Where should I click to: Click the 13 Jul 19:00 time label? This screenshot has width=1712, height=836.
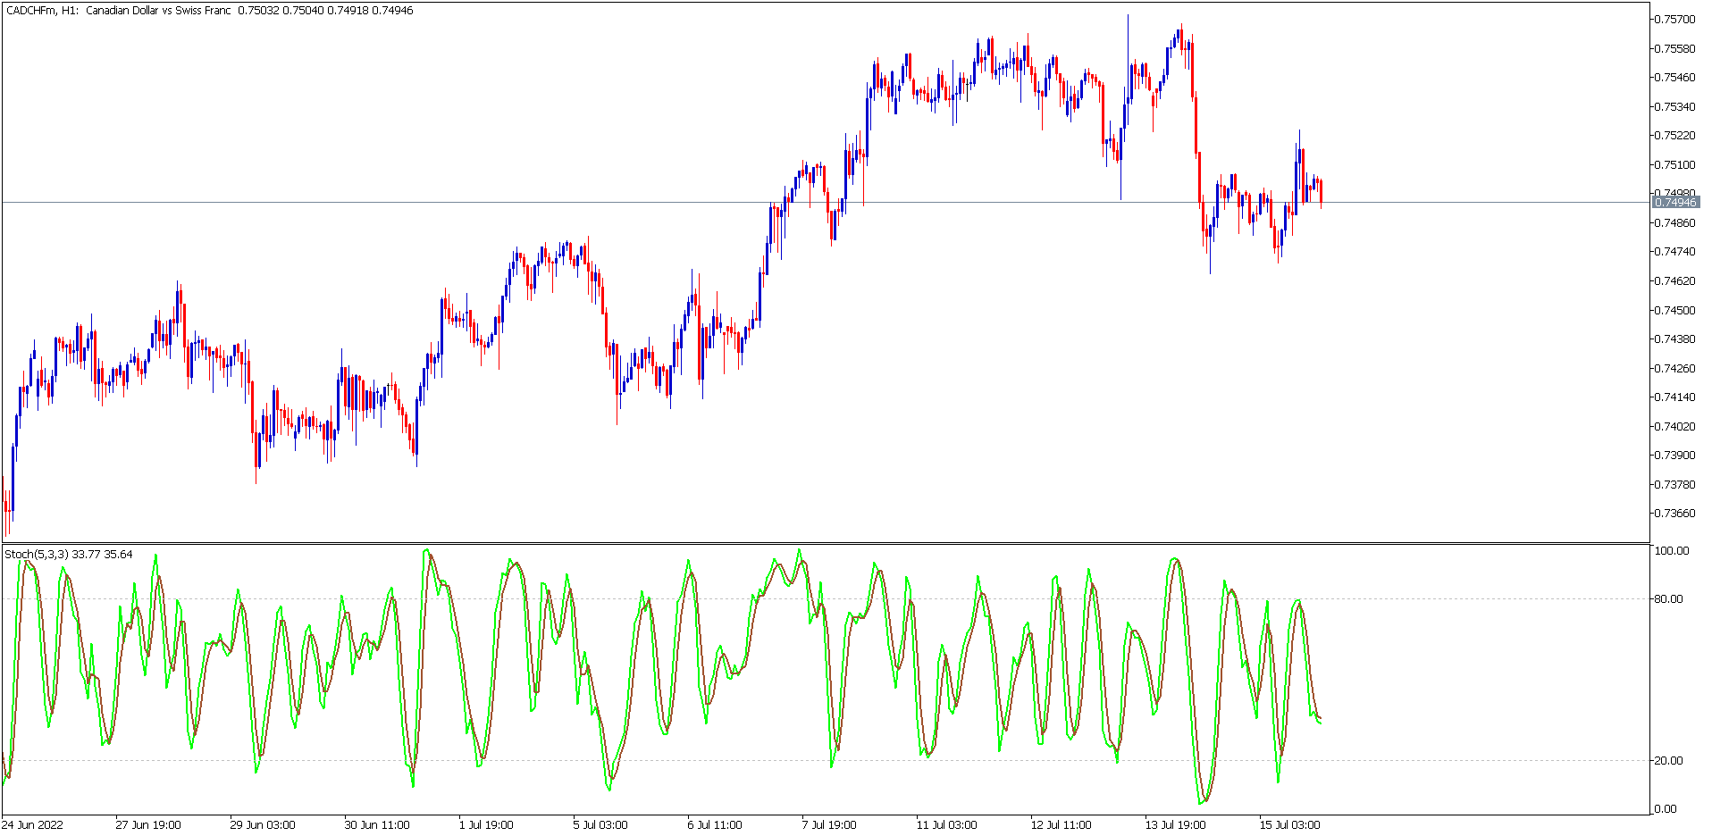[x=1176, y=825]
